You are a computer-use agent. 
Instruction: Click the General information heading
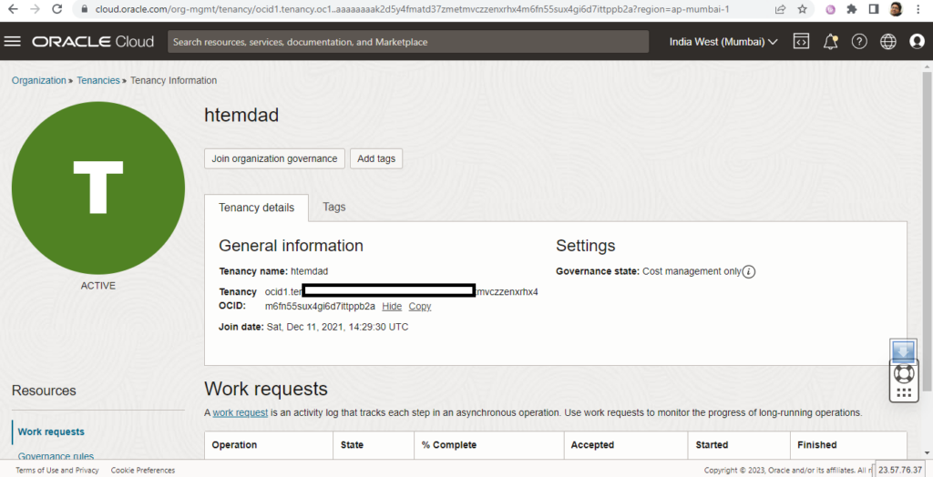tap(291, 246)
